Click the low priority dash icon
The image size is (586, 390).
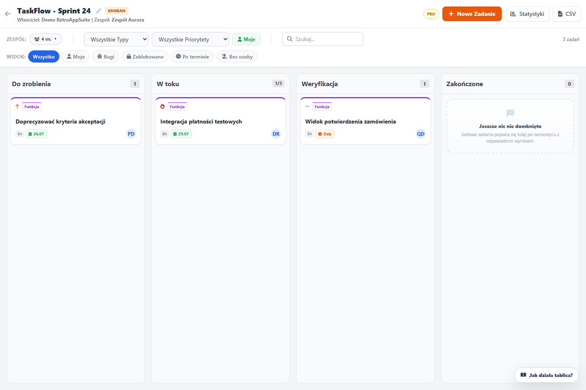pos(307,106)
